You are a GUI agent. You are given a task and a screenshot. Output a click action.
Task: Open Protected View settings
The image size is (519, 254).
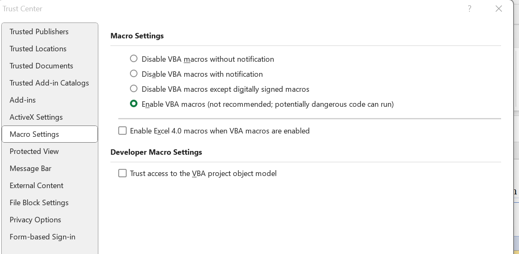[x=34, y=151]
